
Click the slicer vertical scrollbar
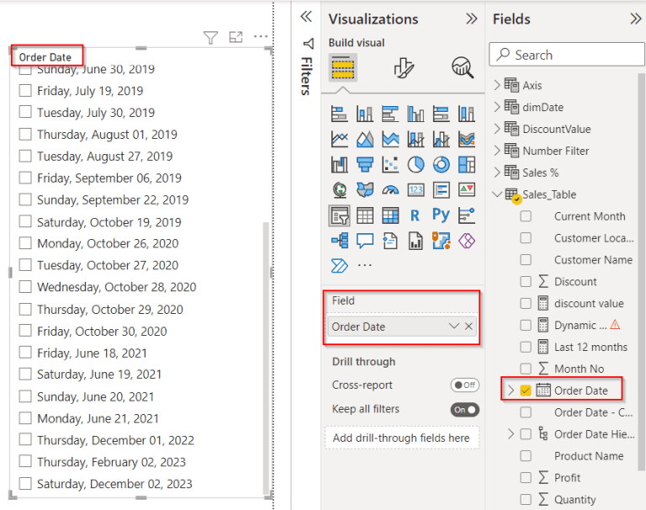(266, 358)
